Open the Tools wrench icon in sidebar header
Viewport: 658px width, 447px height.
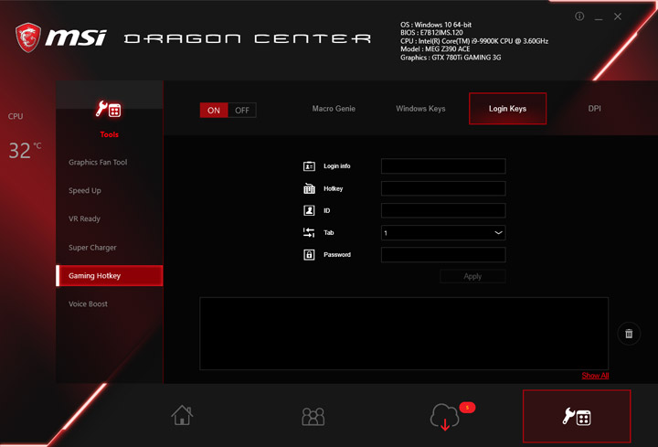click(108, 110)
